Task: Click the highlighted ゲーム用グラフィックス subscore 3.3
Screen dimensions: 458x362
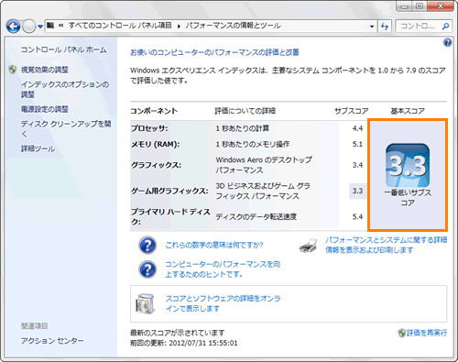Action: 358,191
